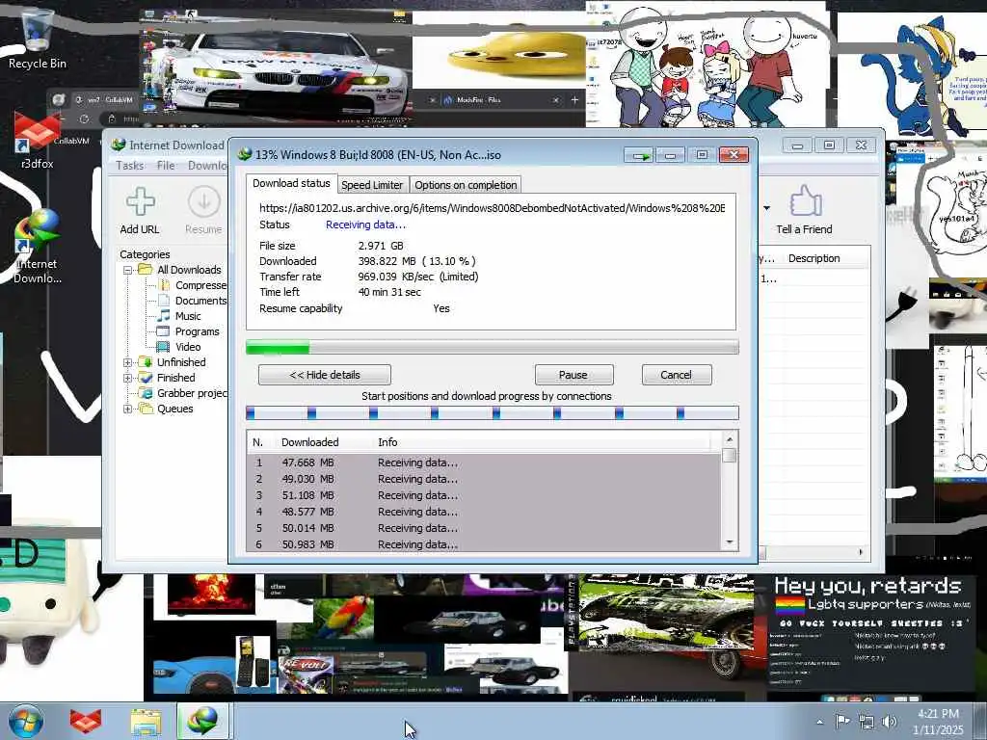Select the Programs category icon
The image size is (987, 740).
pos(163,331)
